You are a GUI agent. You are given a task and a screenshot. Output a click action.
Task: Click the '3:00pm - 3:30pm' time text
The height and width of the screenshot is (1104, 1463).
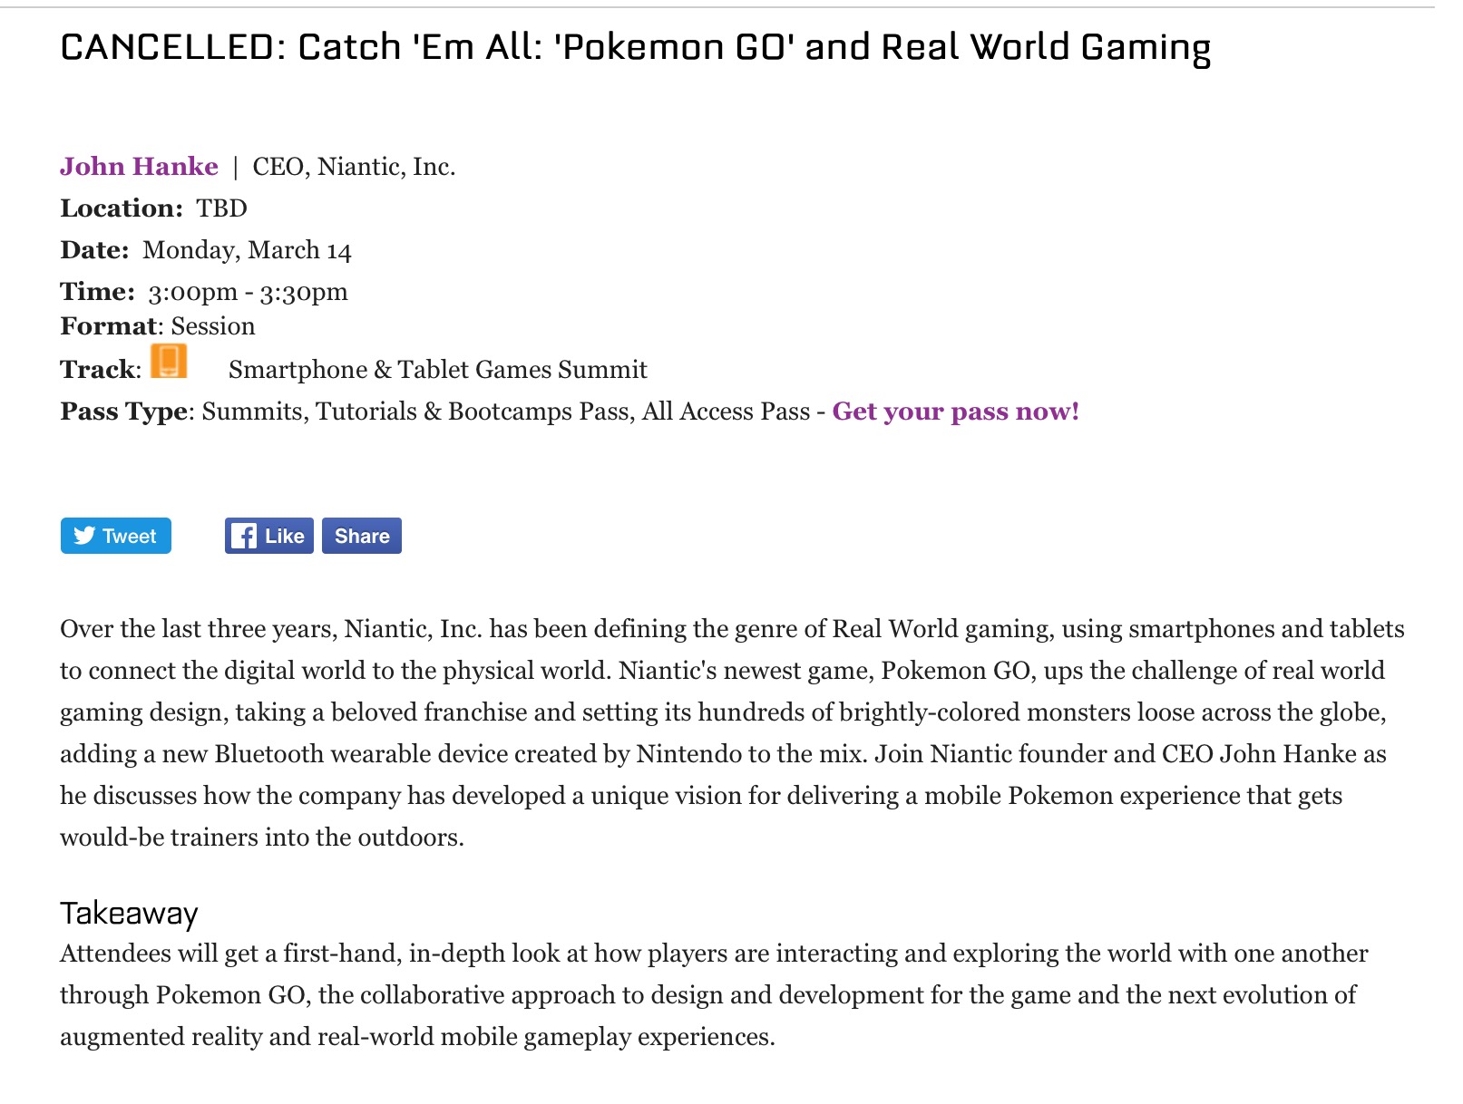coord(249,292)
